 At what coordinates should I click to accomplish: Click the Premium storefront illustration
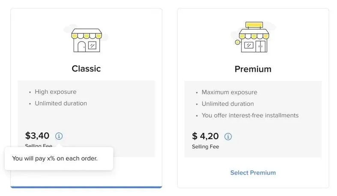(x=253, y=37)
